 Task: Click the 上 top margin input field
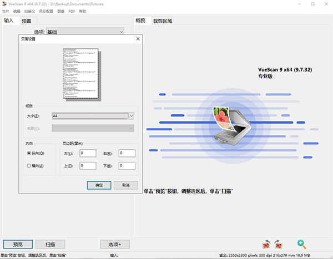click(88, 166)
